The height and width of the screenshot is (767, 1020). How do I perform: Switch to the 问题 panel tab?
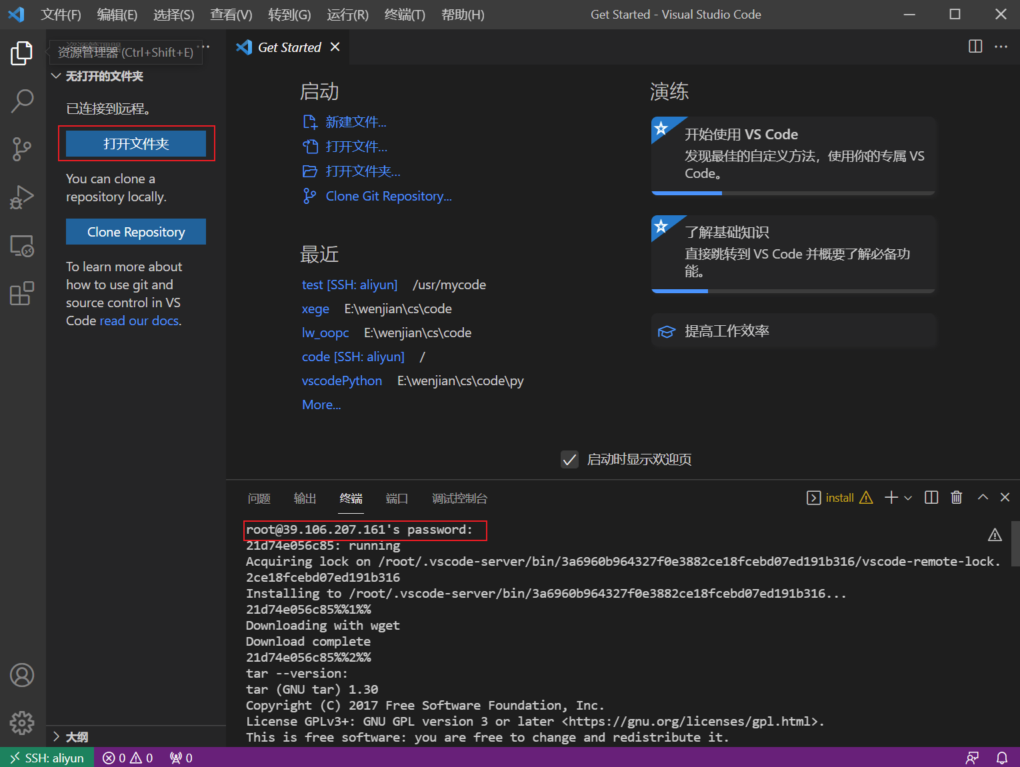click(x=259, y=498)
